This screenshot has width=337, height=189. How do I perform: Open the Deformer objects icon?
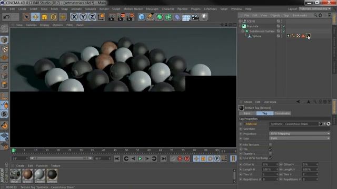[177, 17]
